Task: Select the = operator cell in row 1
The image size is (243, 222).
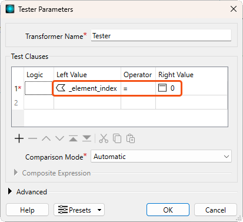Action: pos(138,88)
